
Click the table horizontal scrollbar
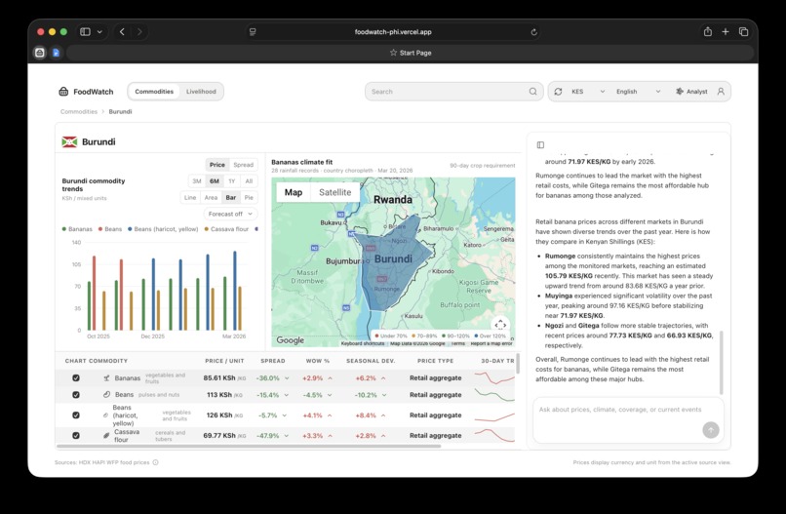[x=249, y=446]
